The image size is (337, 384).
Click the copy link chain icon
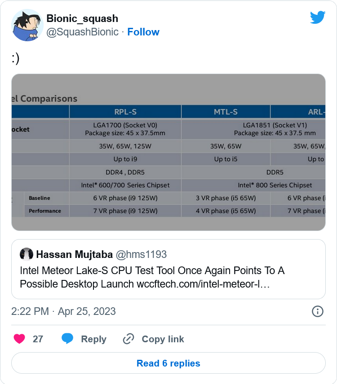coord(129,339)
